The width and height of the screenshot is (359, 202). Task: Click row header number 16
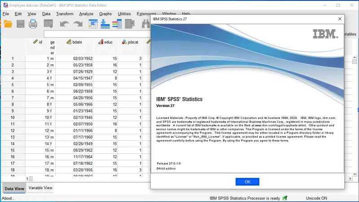coord(13,157)
